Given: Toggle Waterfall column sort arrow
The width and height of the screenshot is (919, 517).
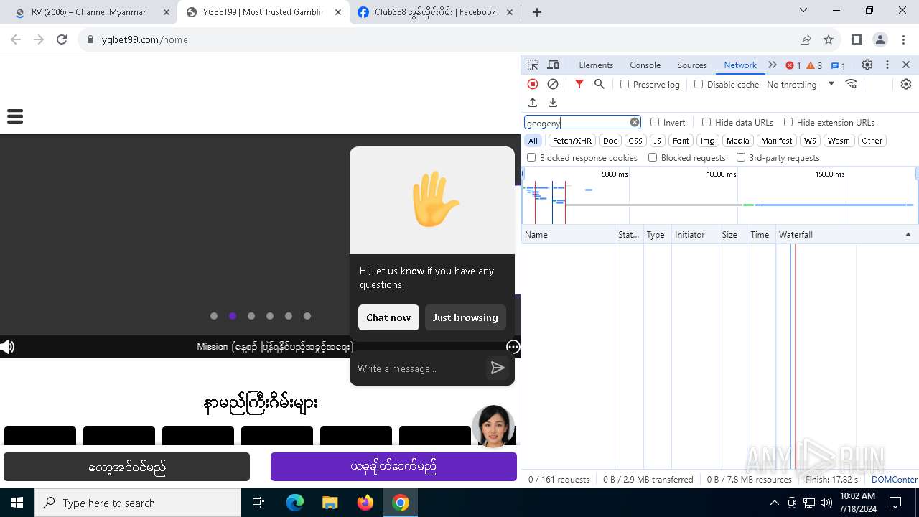Looking at the screenshot, I should (x=908, y=235).
